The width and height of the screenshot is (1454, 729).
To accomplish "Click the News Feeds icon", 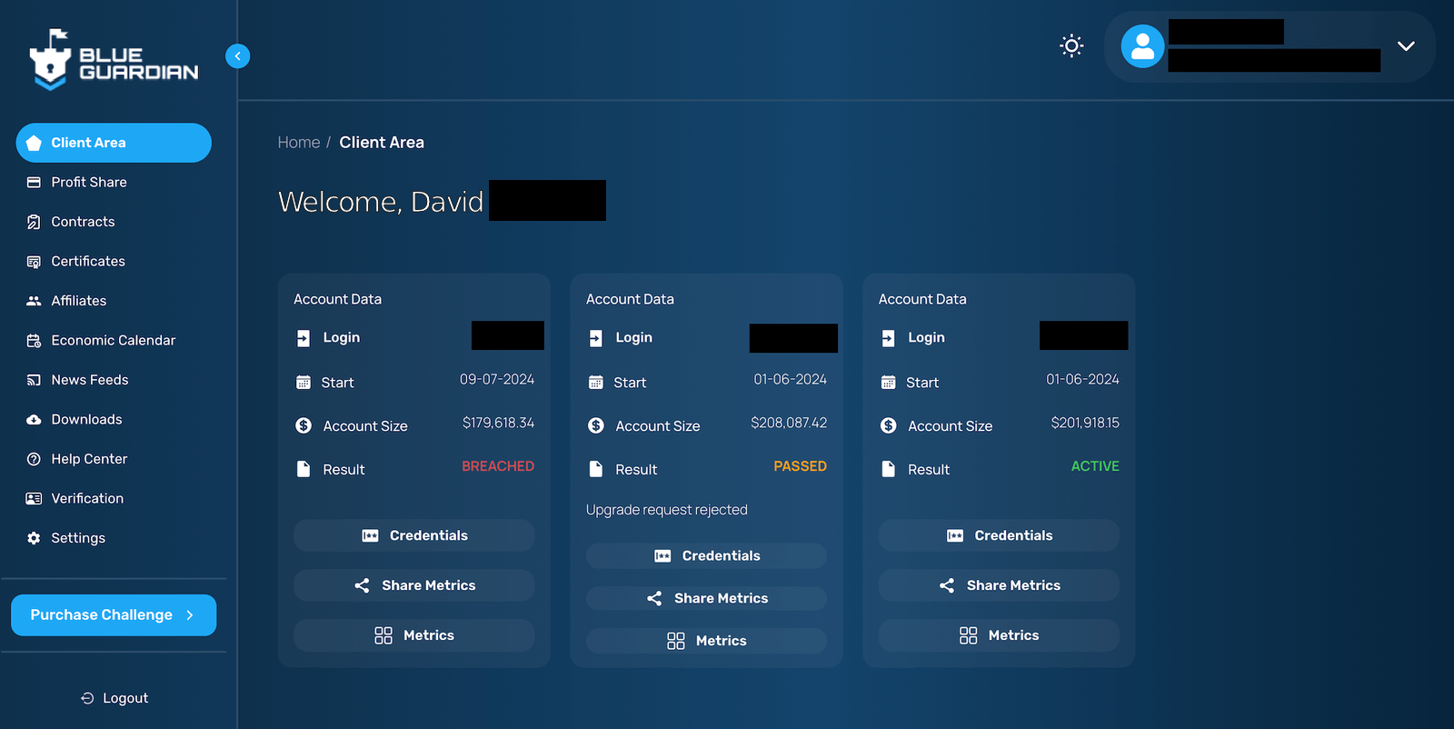I will click(34, 380).
